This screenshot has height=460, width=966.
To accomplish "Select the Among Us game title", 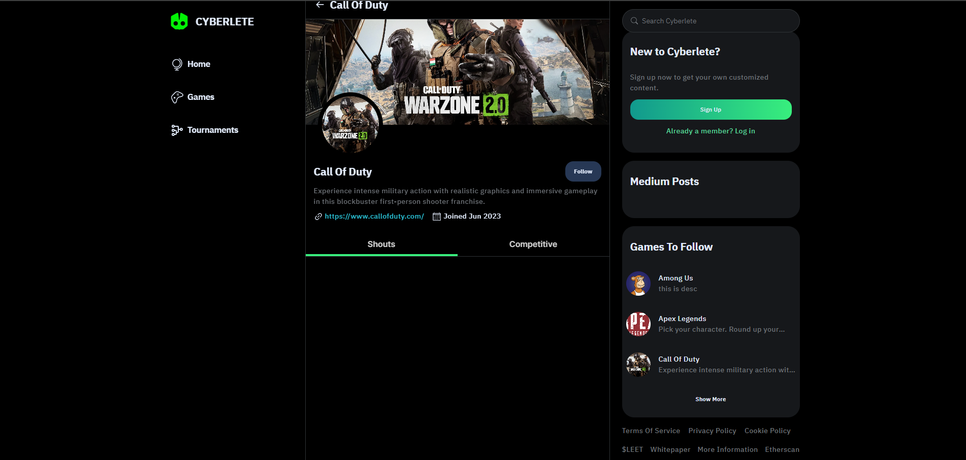I will point(675,278).
